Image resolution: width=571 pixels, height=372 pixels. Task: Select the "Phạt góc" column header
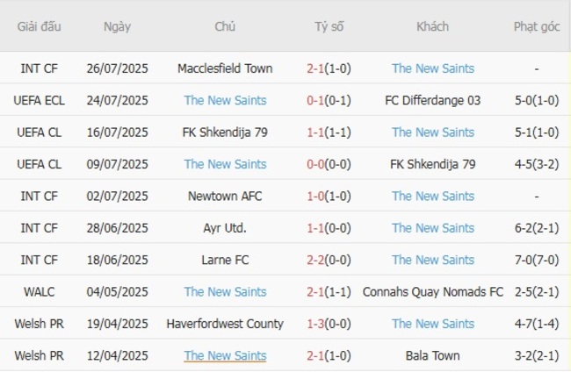pos(536,26)
